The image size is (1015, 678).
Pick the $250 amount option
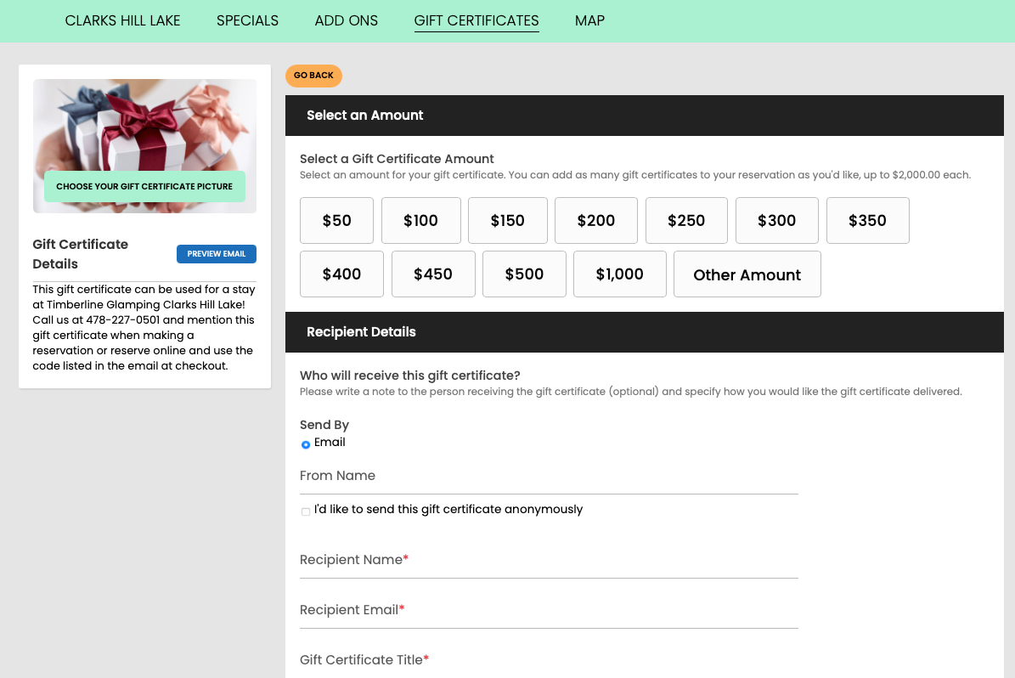(686, 220)
